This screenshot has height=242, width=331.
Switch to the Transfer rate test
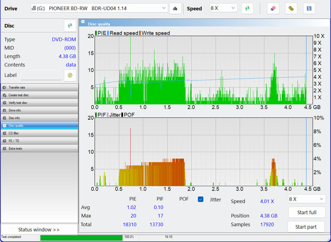[40, 88]
